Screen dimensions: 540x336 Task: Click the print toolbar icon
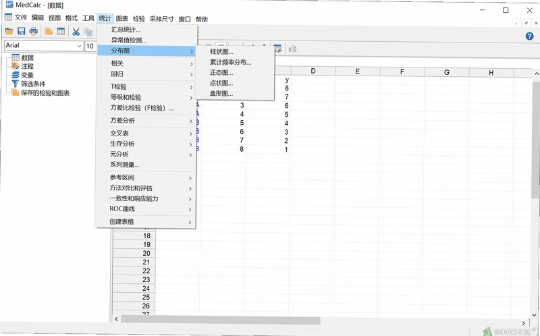(33, 32)
